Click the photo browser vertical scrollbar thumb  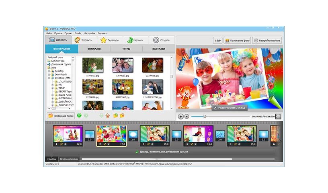pyautogui.click(x=172, y=77)
